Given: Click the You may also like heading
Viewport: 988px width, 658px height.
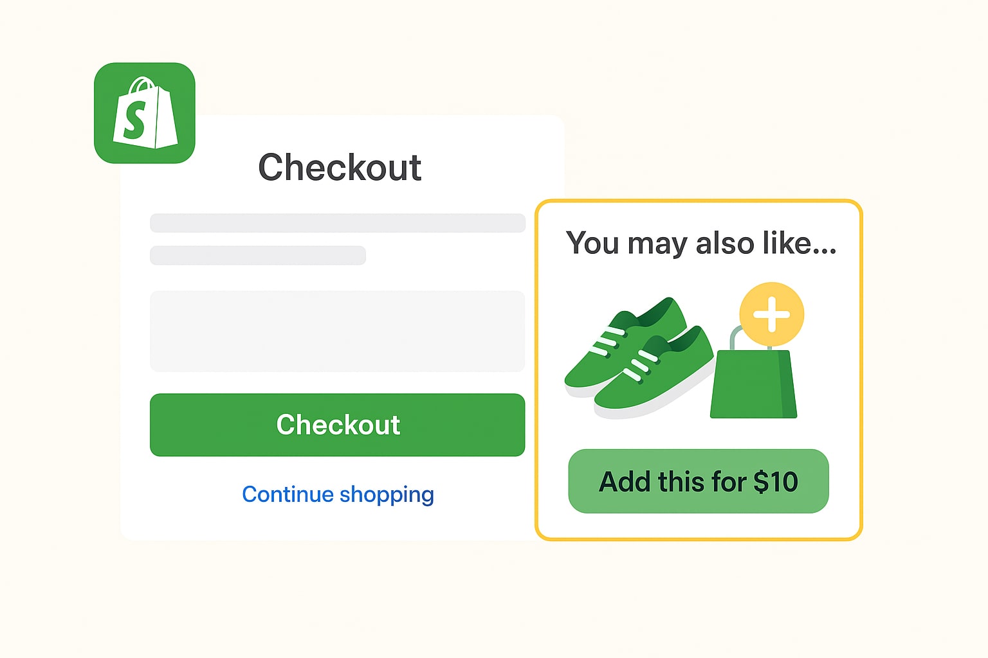Looking at the screenshot, I should point(700,244).
